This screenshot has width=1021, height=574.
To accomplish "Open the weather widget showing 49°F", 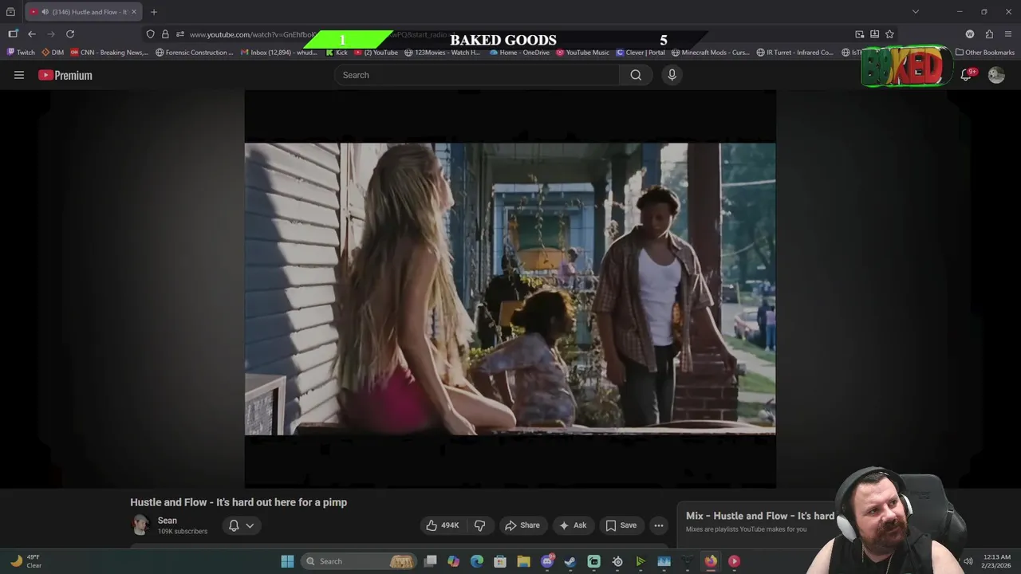I will click(26, 561).
